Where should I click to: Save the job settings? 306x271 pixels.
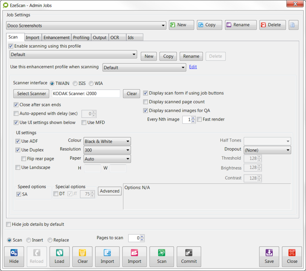pos(269,256)
